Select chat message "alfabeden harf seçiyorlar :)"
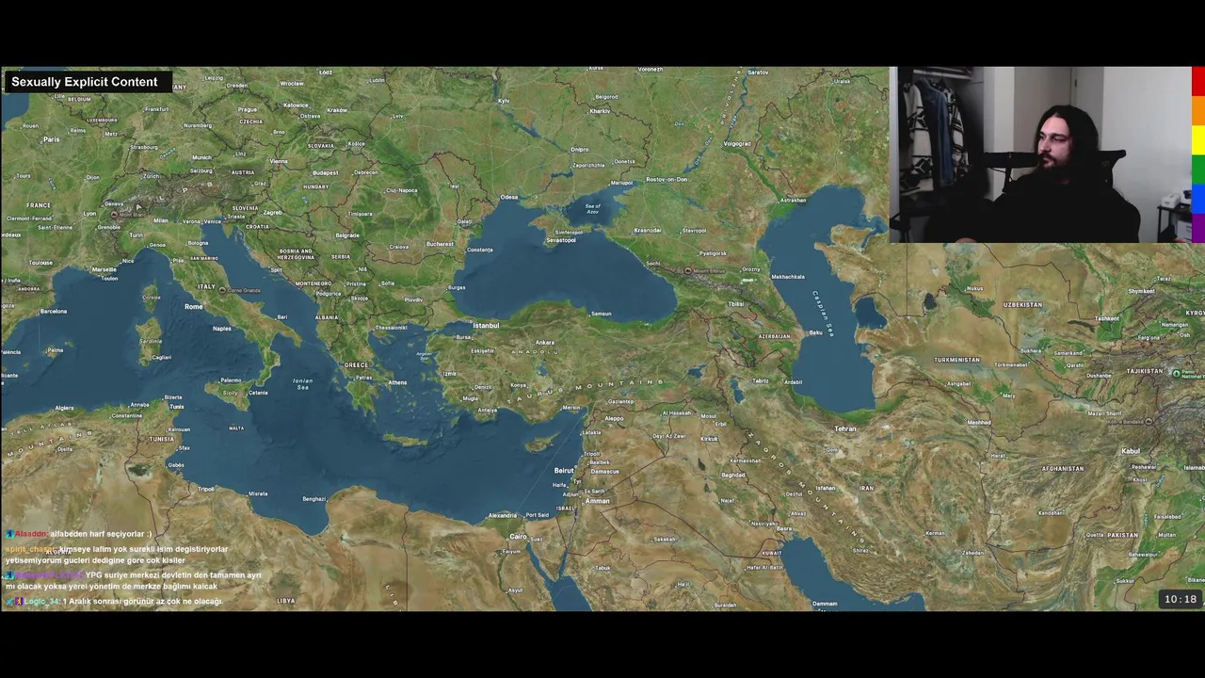This screenshot has height=678, width=1205. pyautogui.click(x=101, y=534)
